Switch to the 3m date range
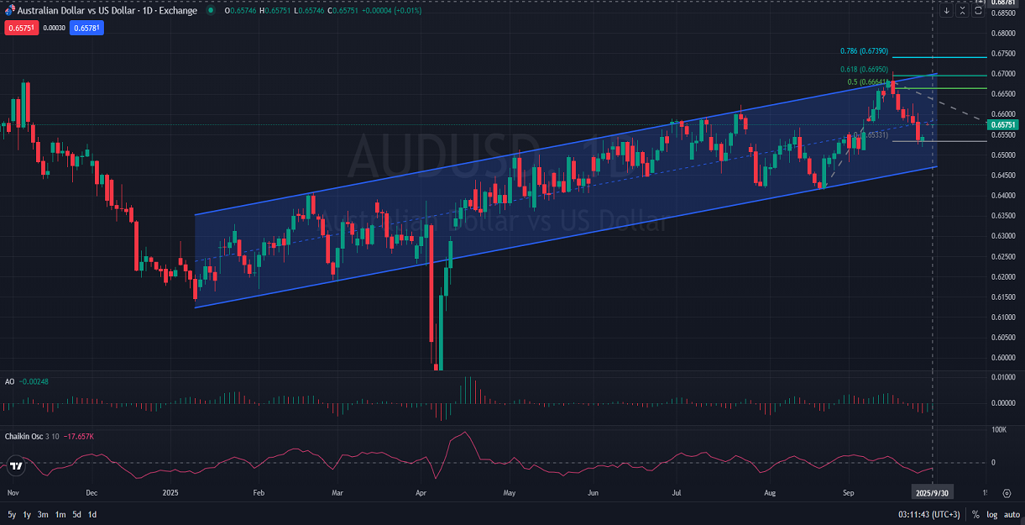This screenshot has width=1025, height=525. 43,514
